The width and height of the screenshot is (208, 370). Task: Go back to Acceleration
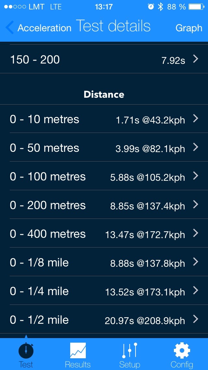(x=44, y=28)
